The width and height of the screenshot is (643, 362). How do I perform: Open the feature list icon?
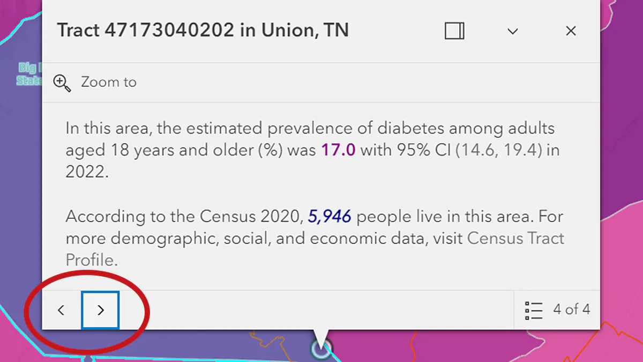pos(534,310)
